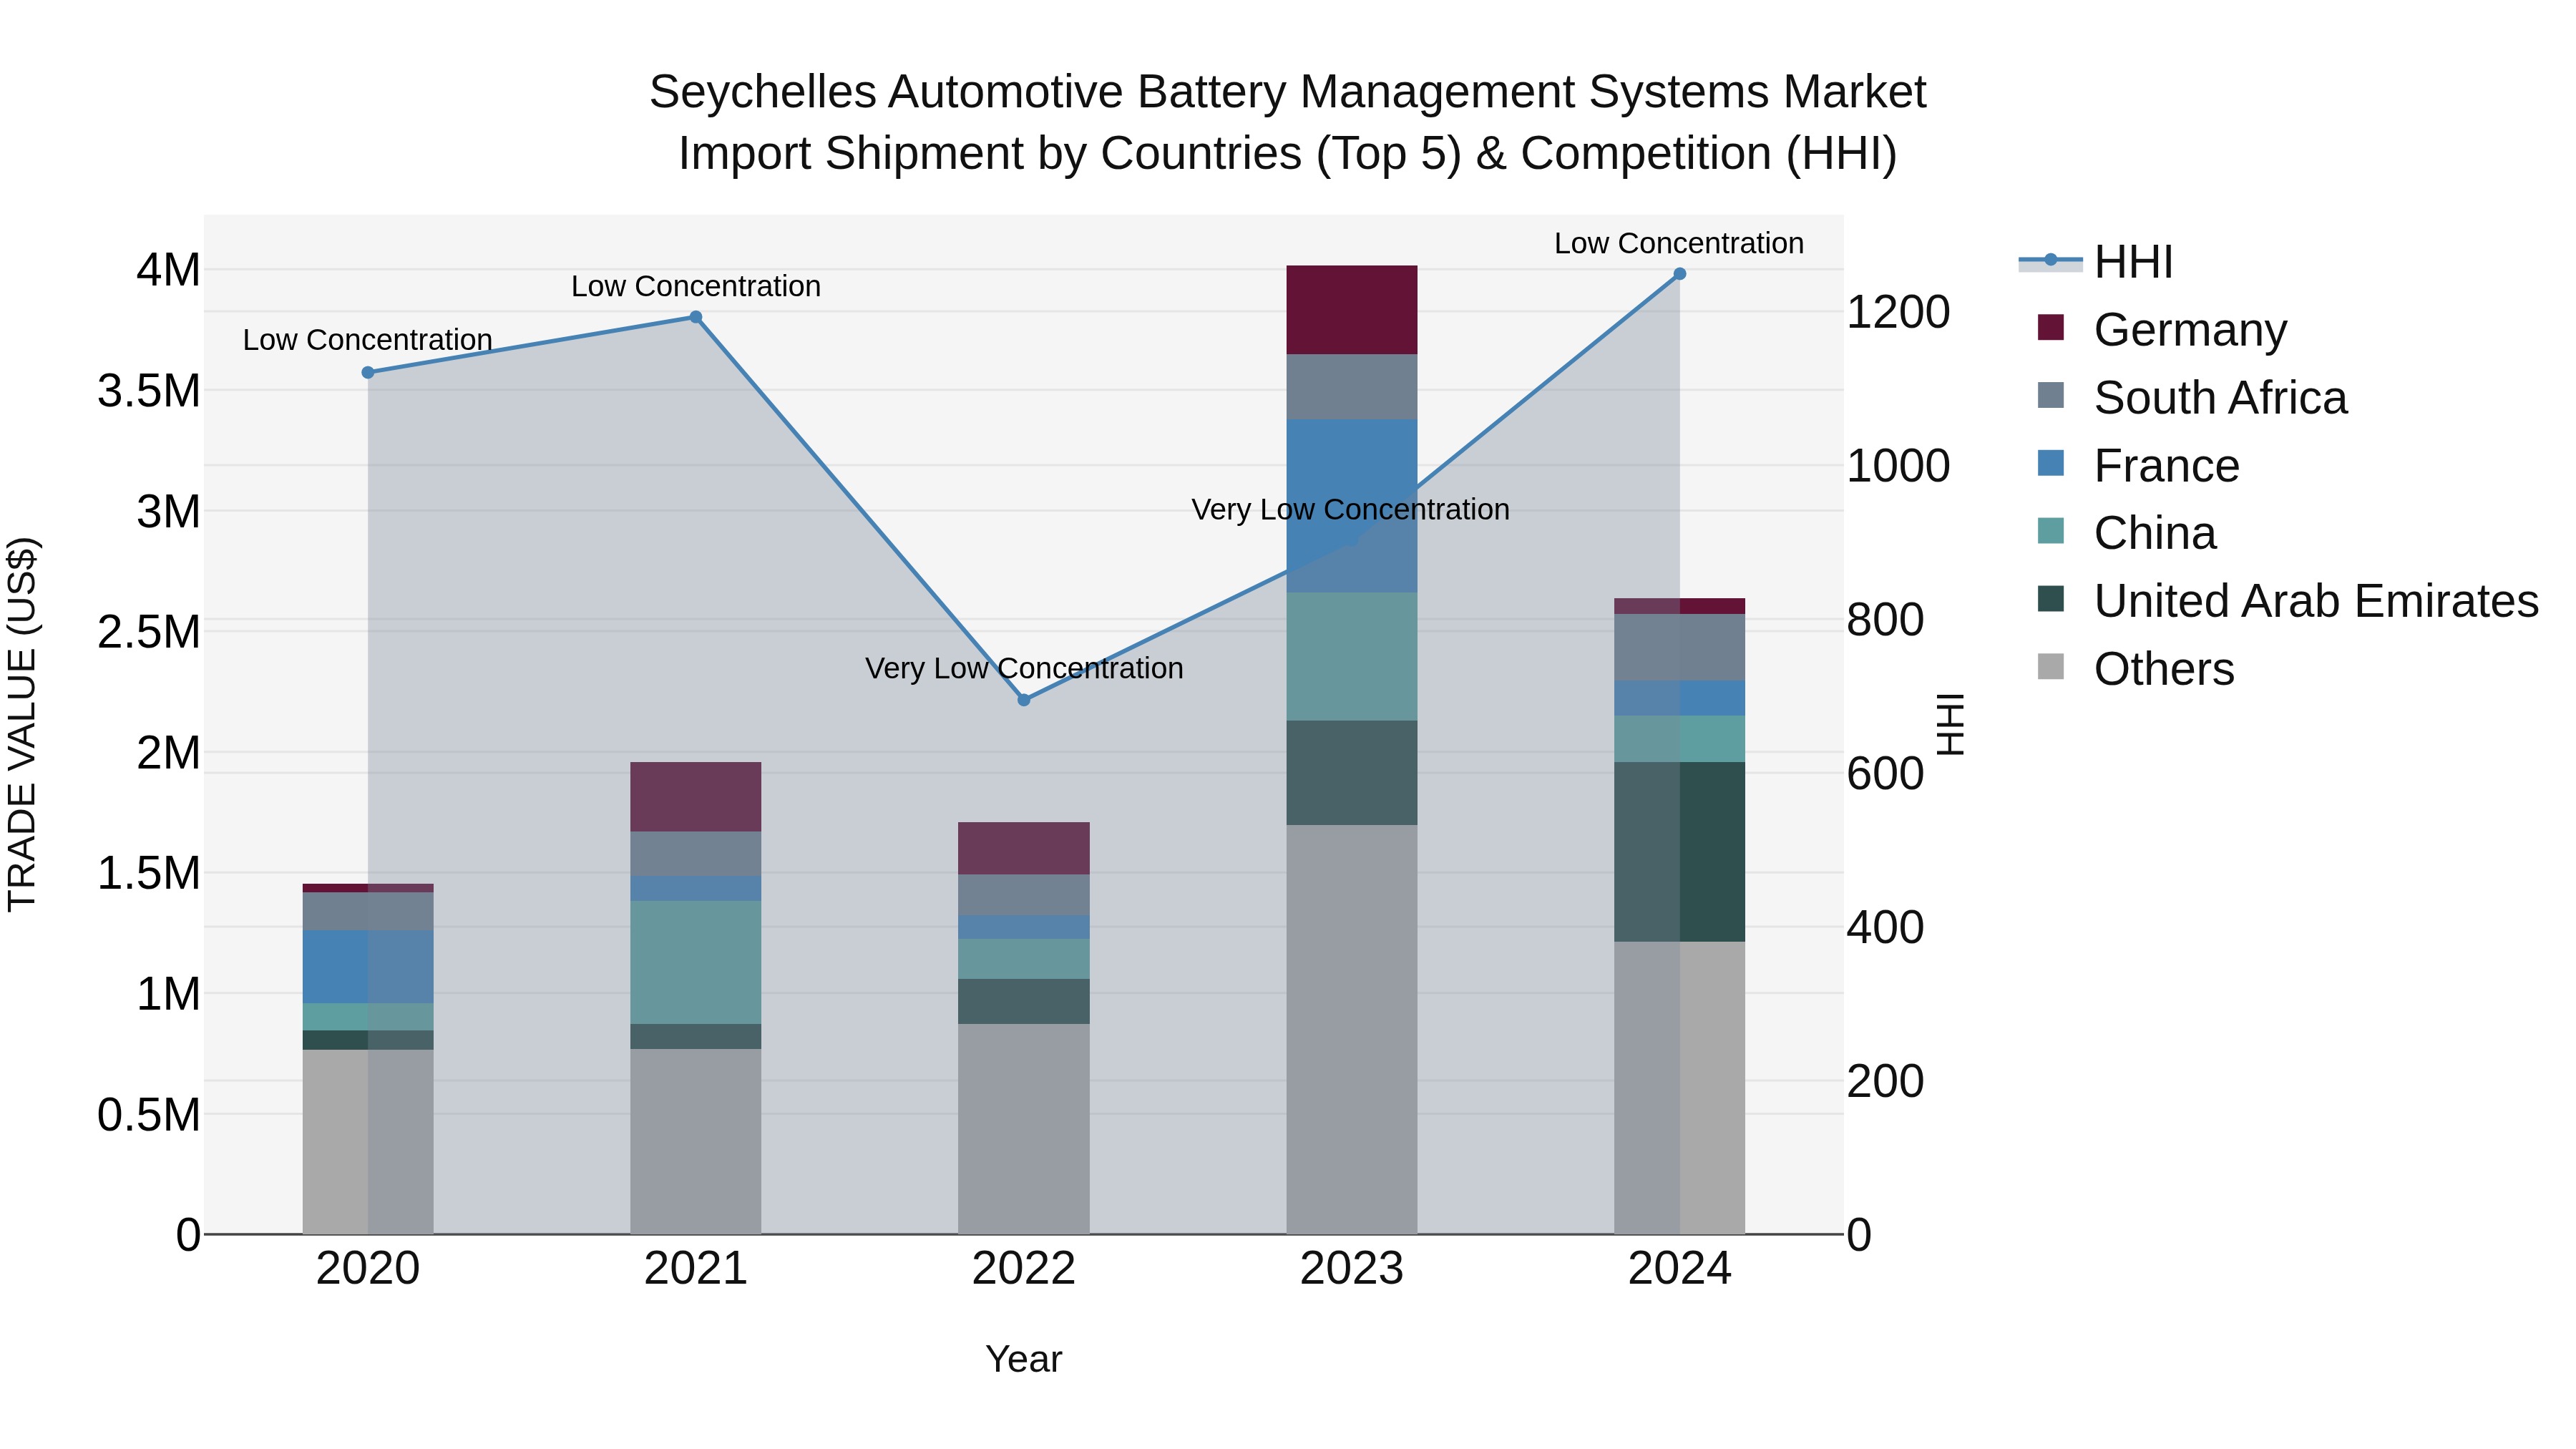Click the Very Low Concentration label near 2022

(x=1024, y=668)
